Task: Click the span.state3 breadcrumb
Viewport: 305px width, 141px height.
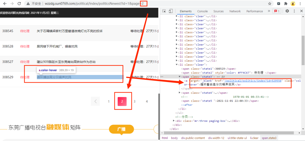Action: (269, 138)
